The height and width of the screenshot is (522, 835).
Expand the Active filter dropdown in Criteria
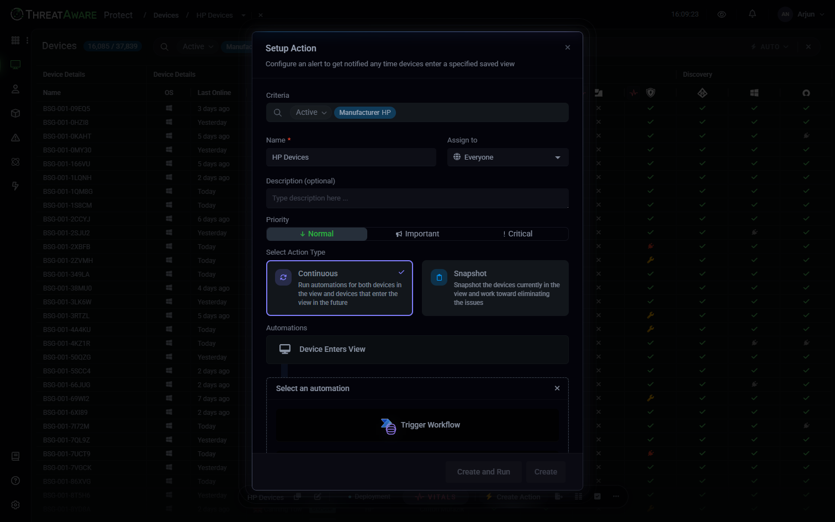pyautogui.click(x=311, y=113)
